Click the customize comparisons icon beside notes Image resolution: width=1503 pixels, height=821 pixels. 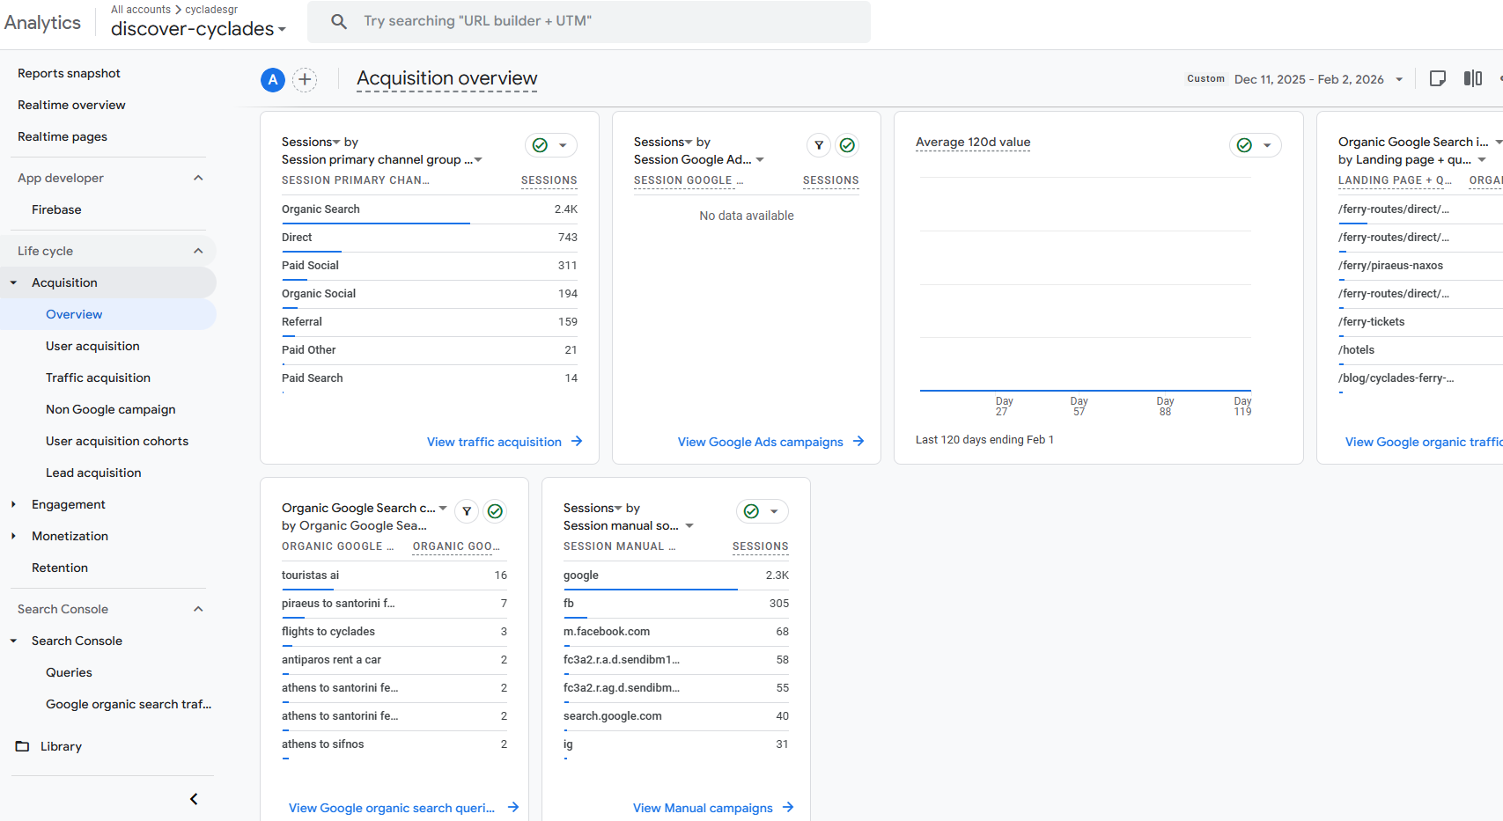[x=1473, y=78]
